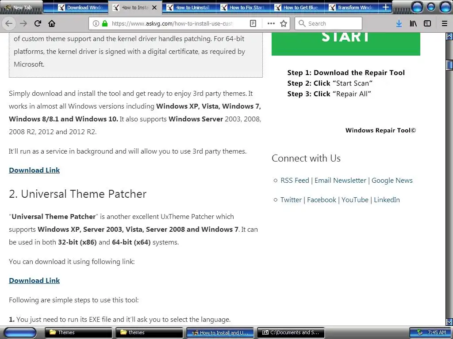This screenshot has width=453, height=339.
Task: Switch to the How to Uninstall tab
Action: 189,8
